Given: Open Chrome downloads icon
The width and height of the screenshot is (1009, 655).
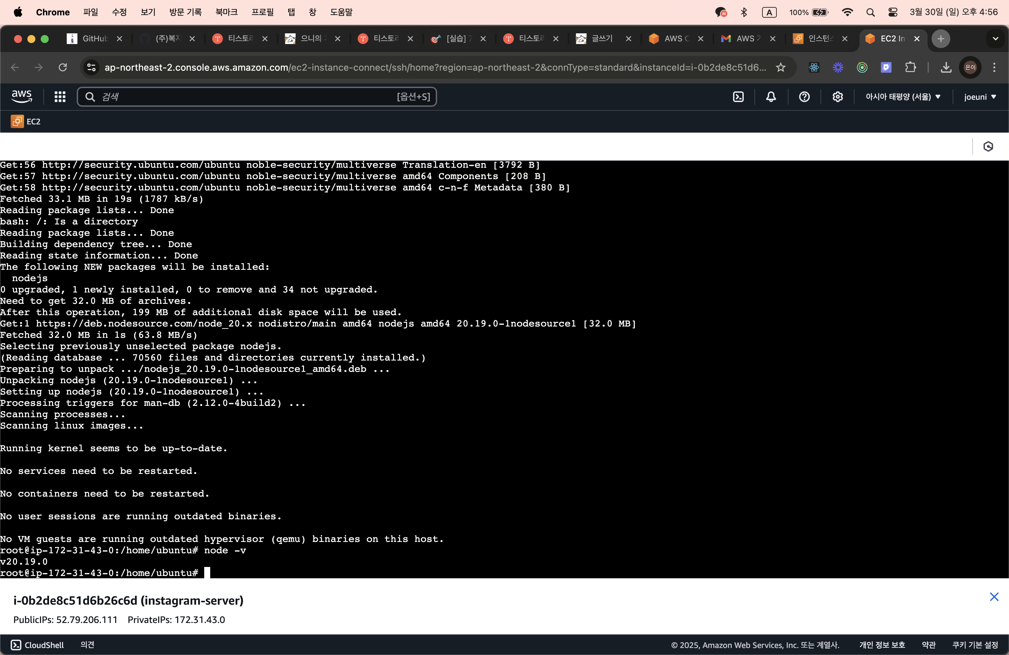Looking at the screenshot, I should click(946, 67).
